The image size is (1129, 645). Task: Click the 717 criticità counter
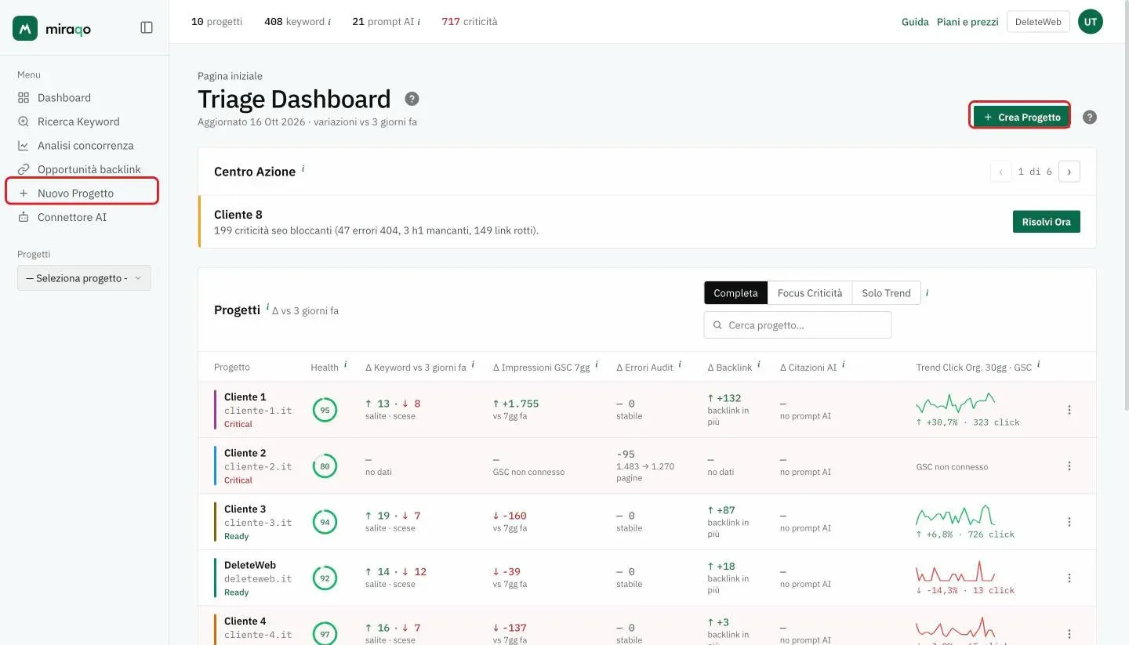[470, 22]
